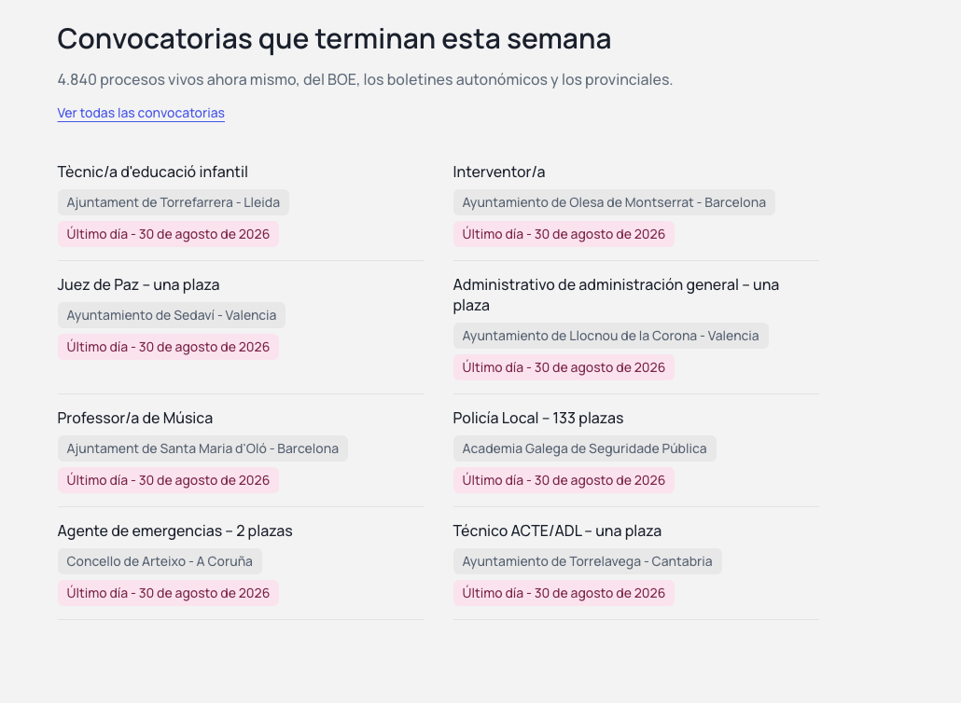This screenshot has width=961, height=703.
Task: View the Professor/a de Música listing
Action: [135, 419]
